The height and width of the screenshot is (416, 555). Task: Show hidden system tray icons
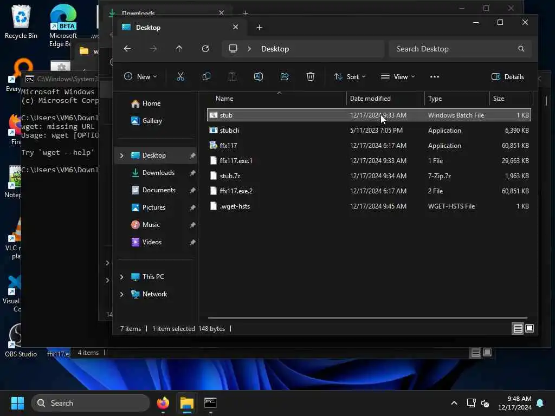click(x=454, y=403)
